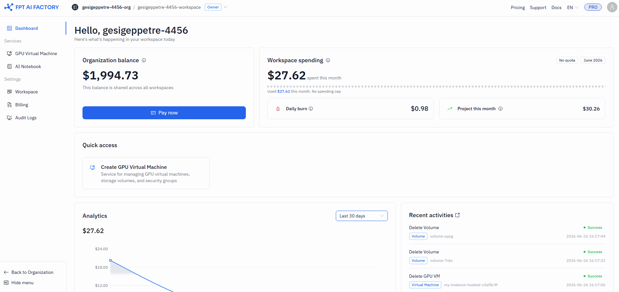Click the AI Notebook sidebar icon
The image size is (619, 292).
coord(9,66)
